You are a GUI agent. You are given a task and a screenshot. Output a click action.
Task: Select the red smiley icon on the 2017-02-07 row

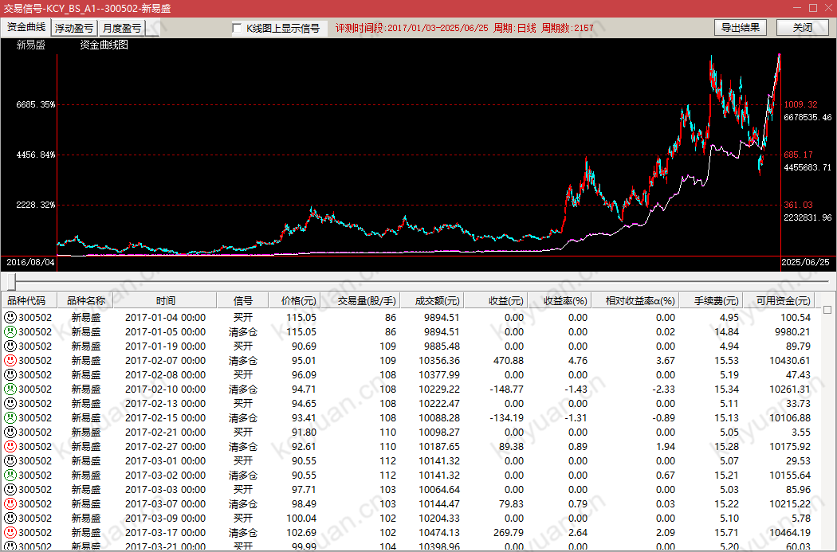tap(10, 360)
